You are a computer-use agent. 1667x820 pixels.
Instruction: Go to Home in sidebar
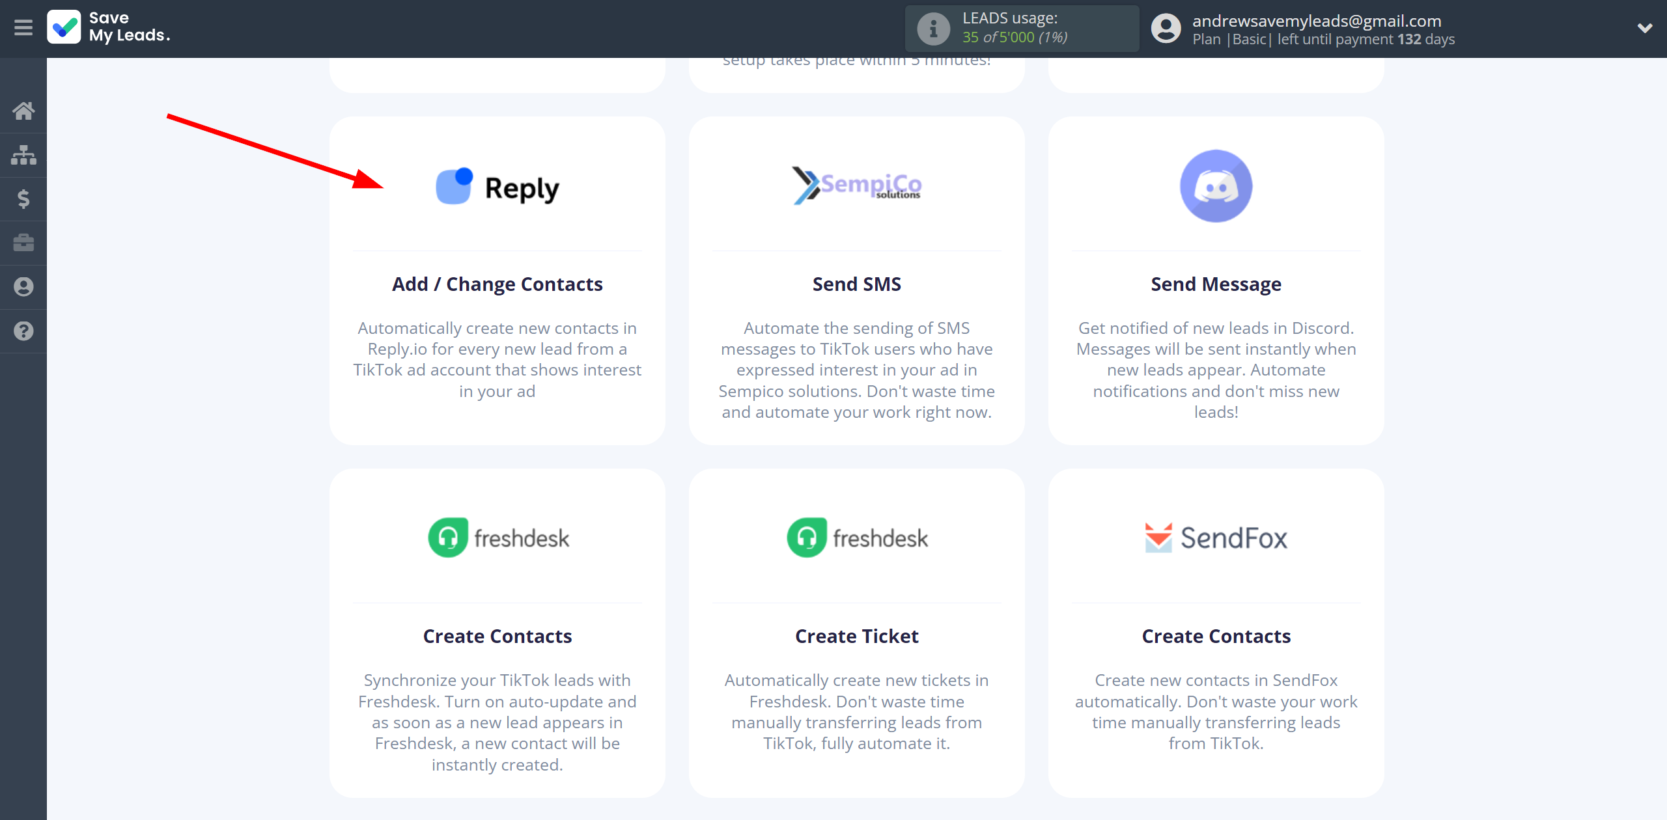pyautogui.click(x=23, y=111)
